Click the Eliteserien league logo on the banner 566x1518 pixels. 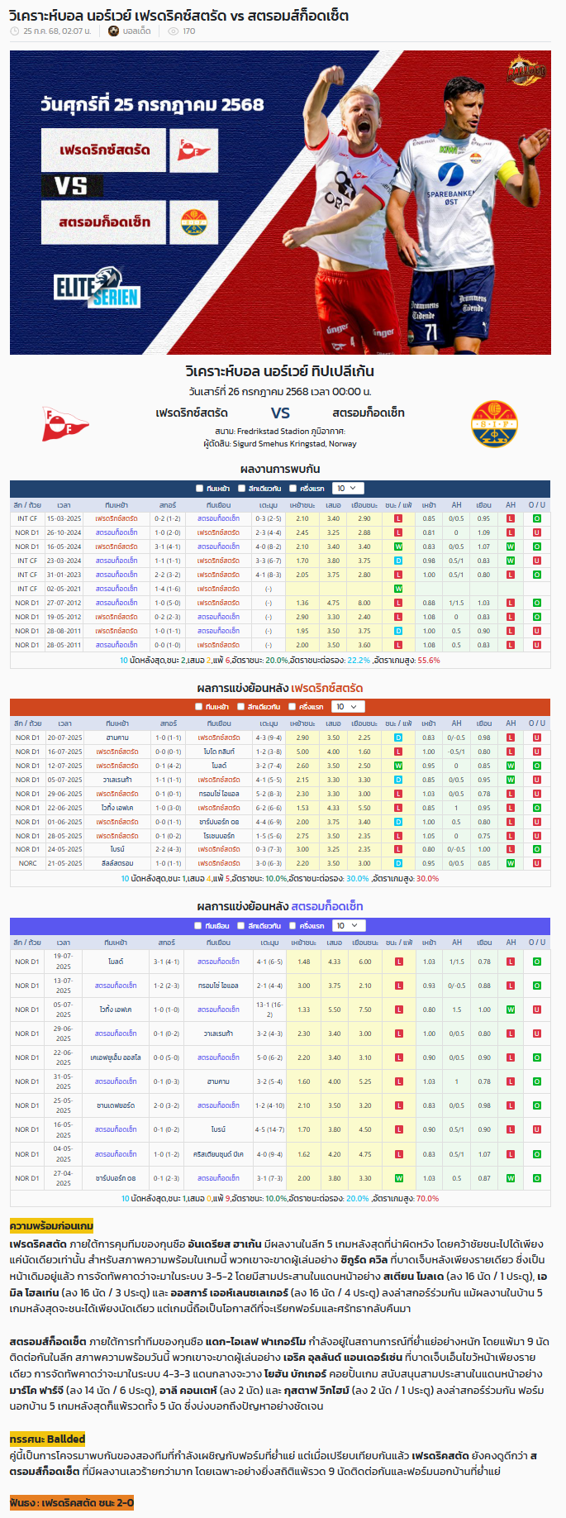click(x=97, y=287)
